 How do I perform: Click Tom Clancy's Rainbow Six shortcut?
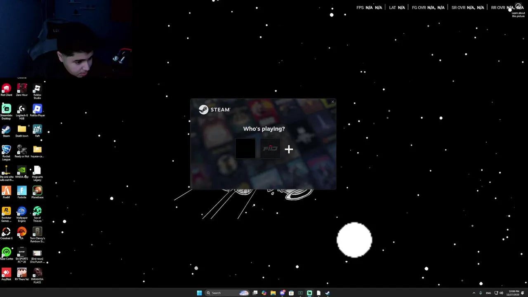[37, 235]
